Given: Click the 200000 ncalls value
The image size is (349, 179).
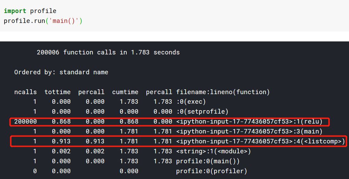Looking at the screenshot, I should [x=24, y=122].
